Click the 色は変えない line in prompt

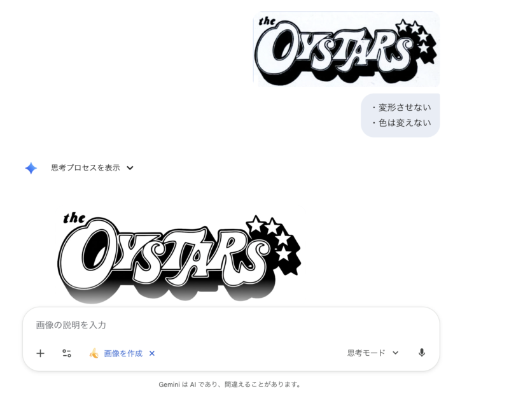[x=402, y=123]
